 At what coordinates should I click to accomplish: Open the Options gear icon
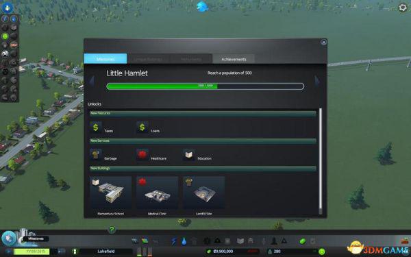coord(403,8)
